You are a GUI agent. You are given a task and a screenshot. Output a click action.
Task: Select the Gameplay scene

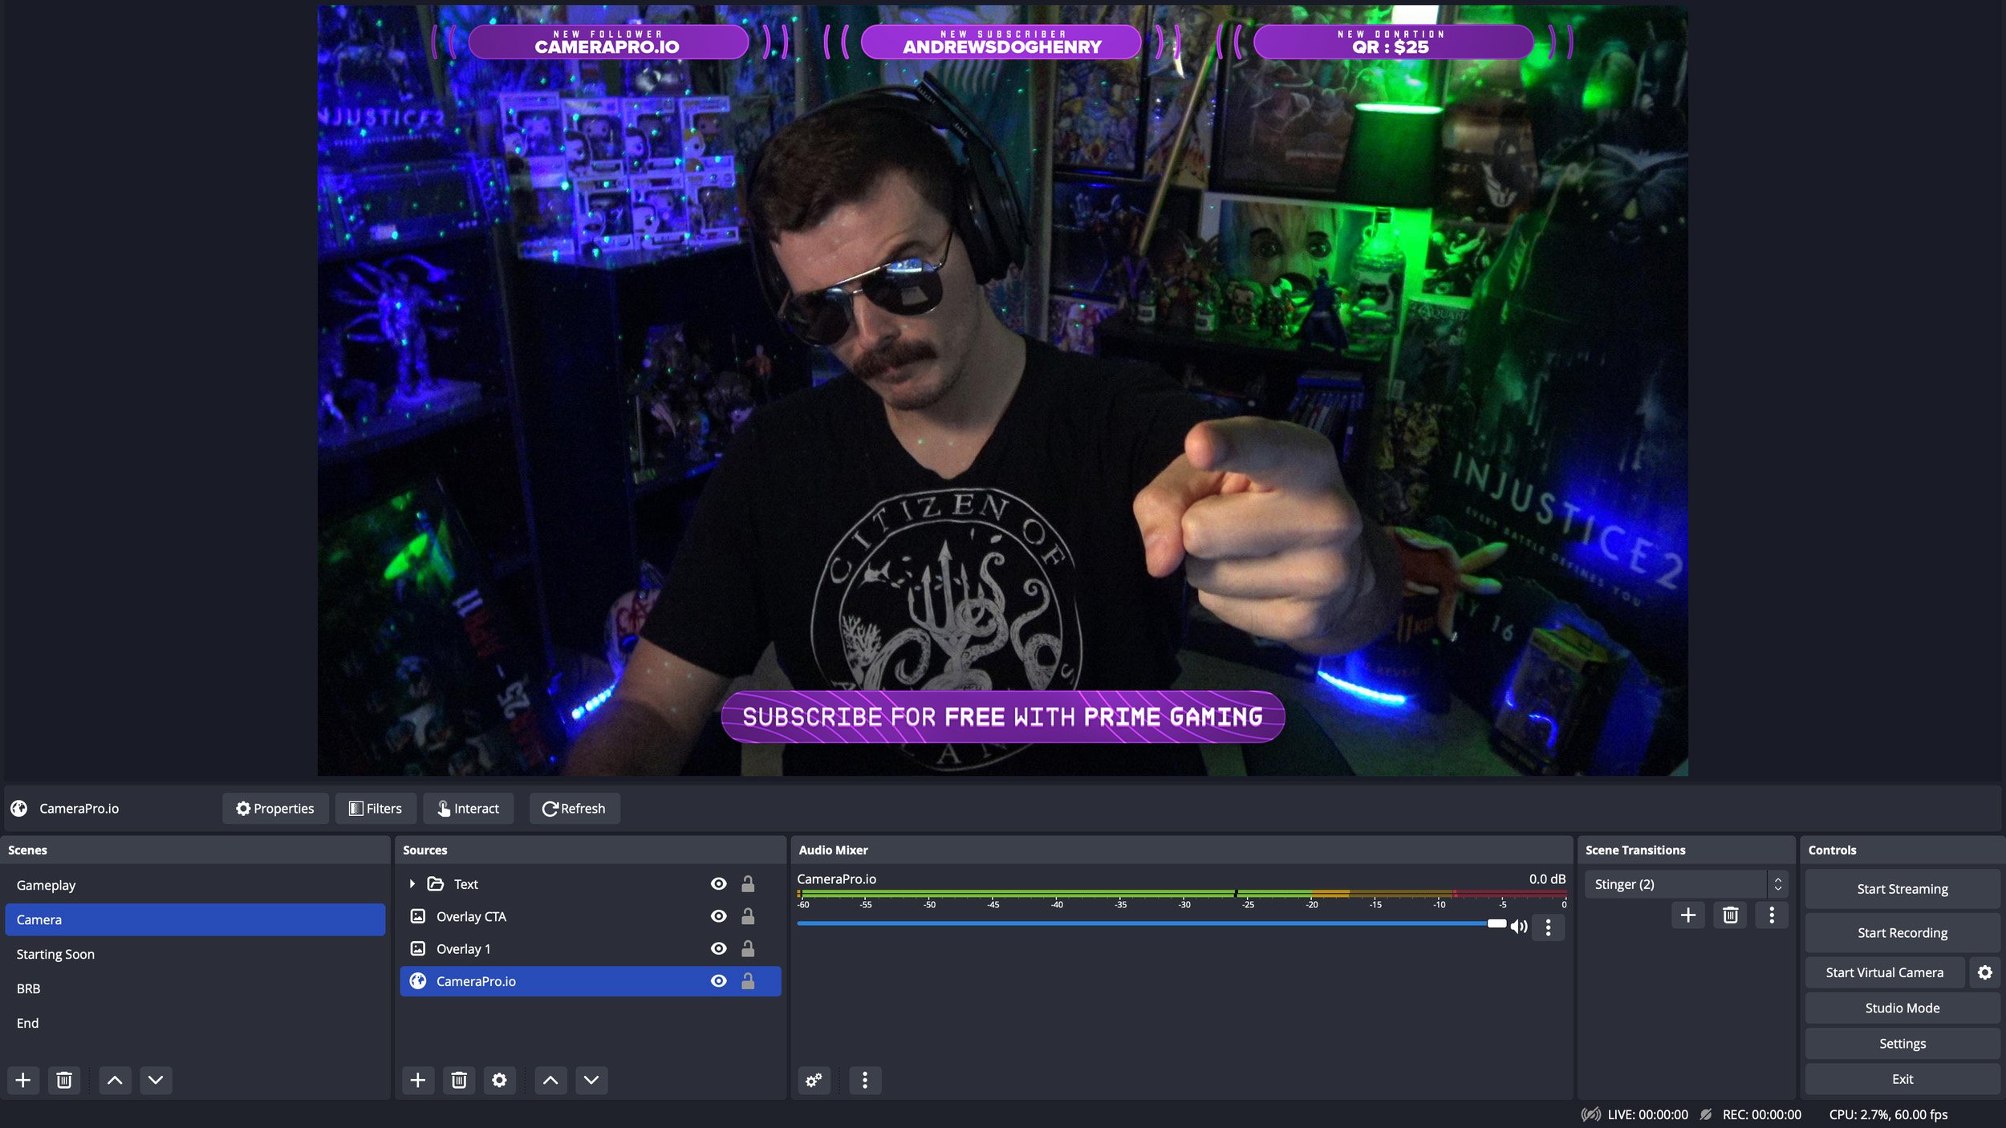pos(195,885)
